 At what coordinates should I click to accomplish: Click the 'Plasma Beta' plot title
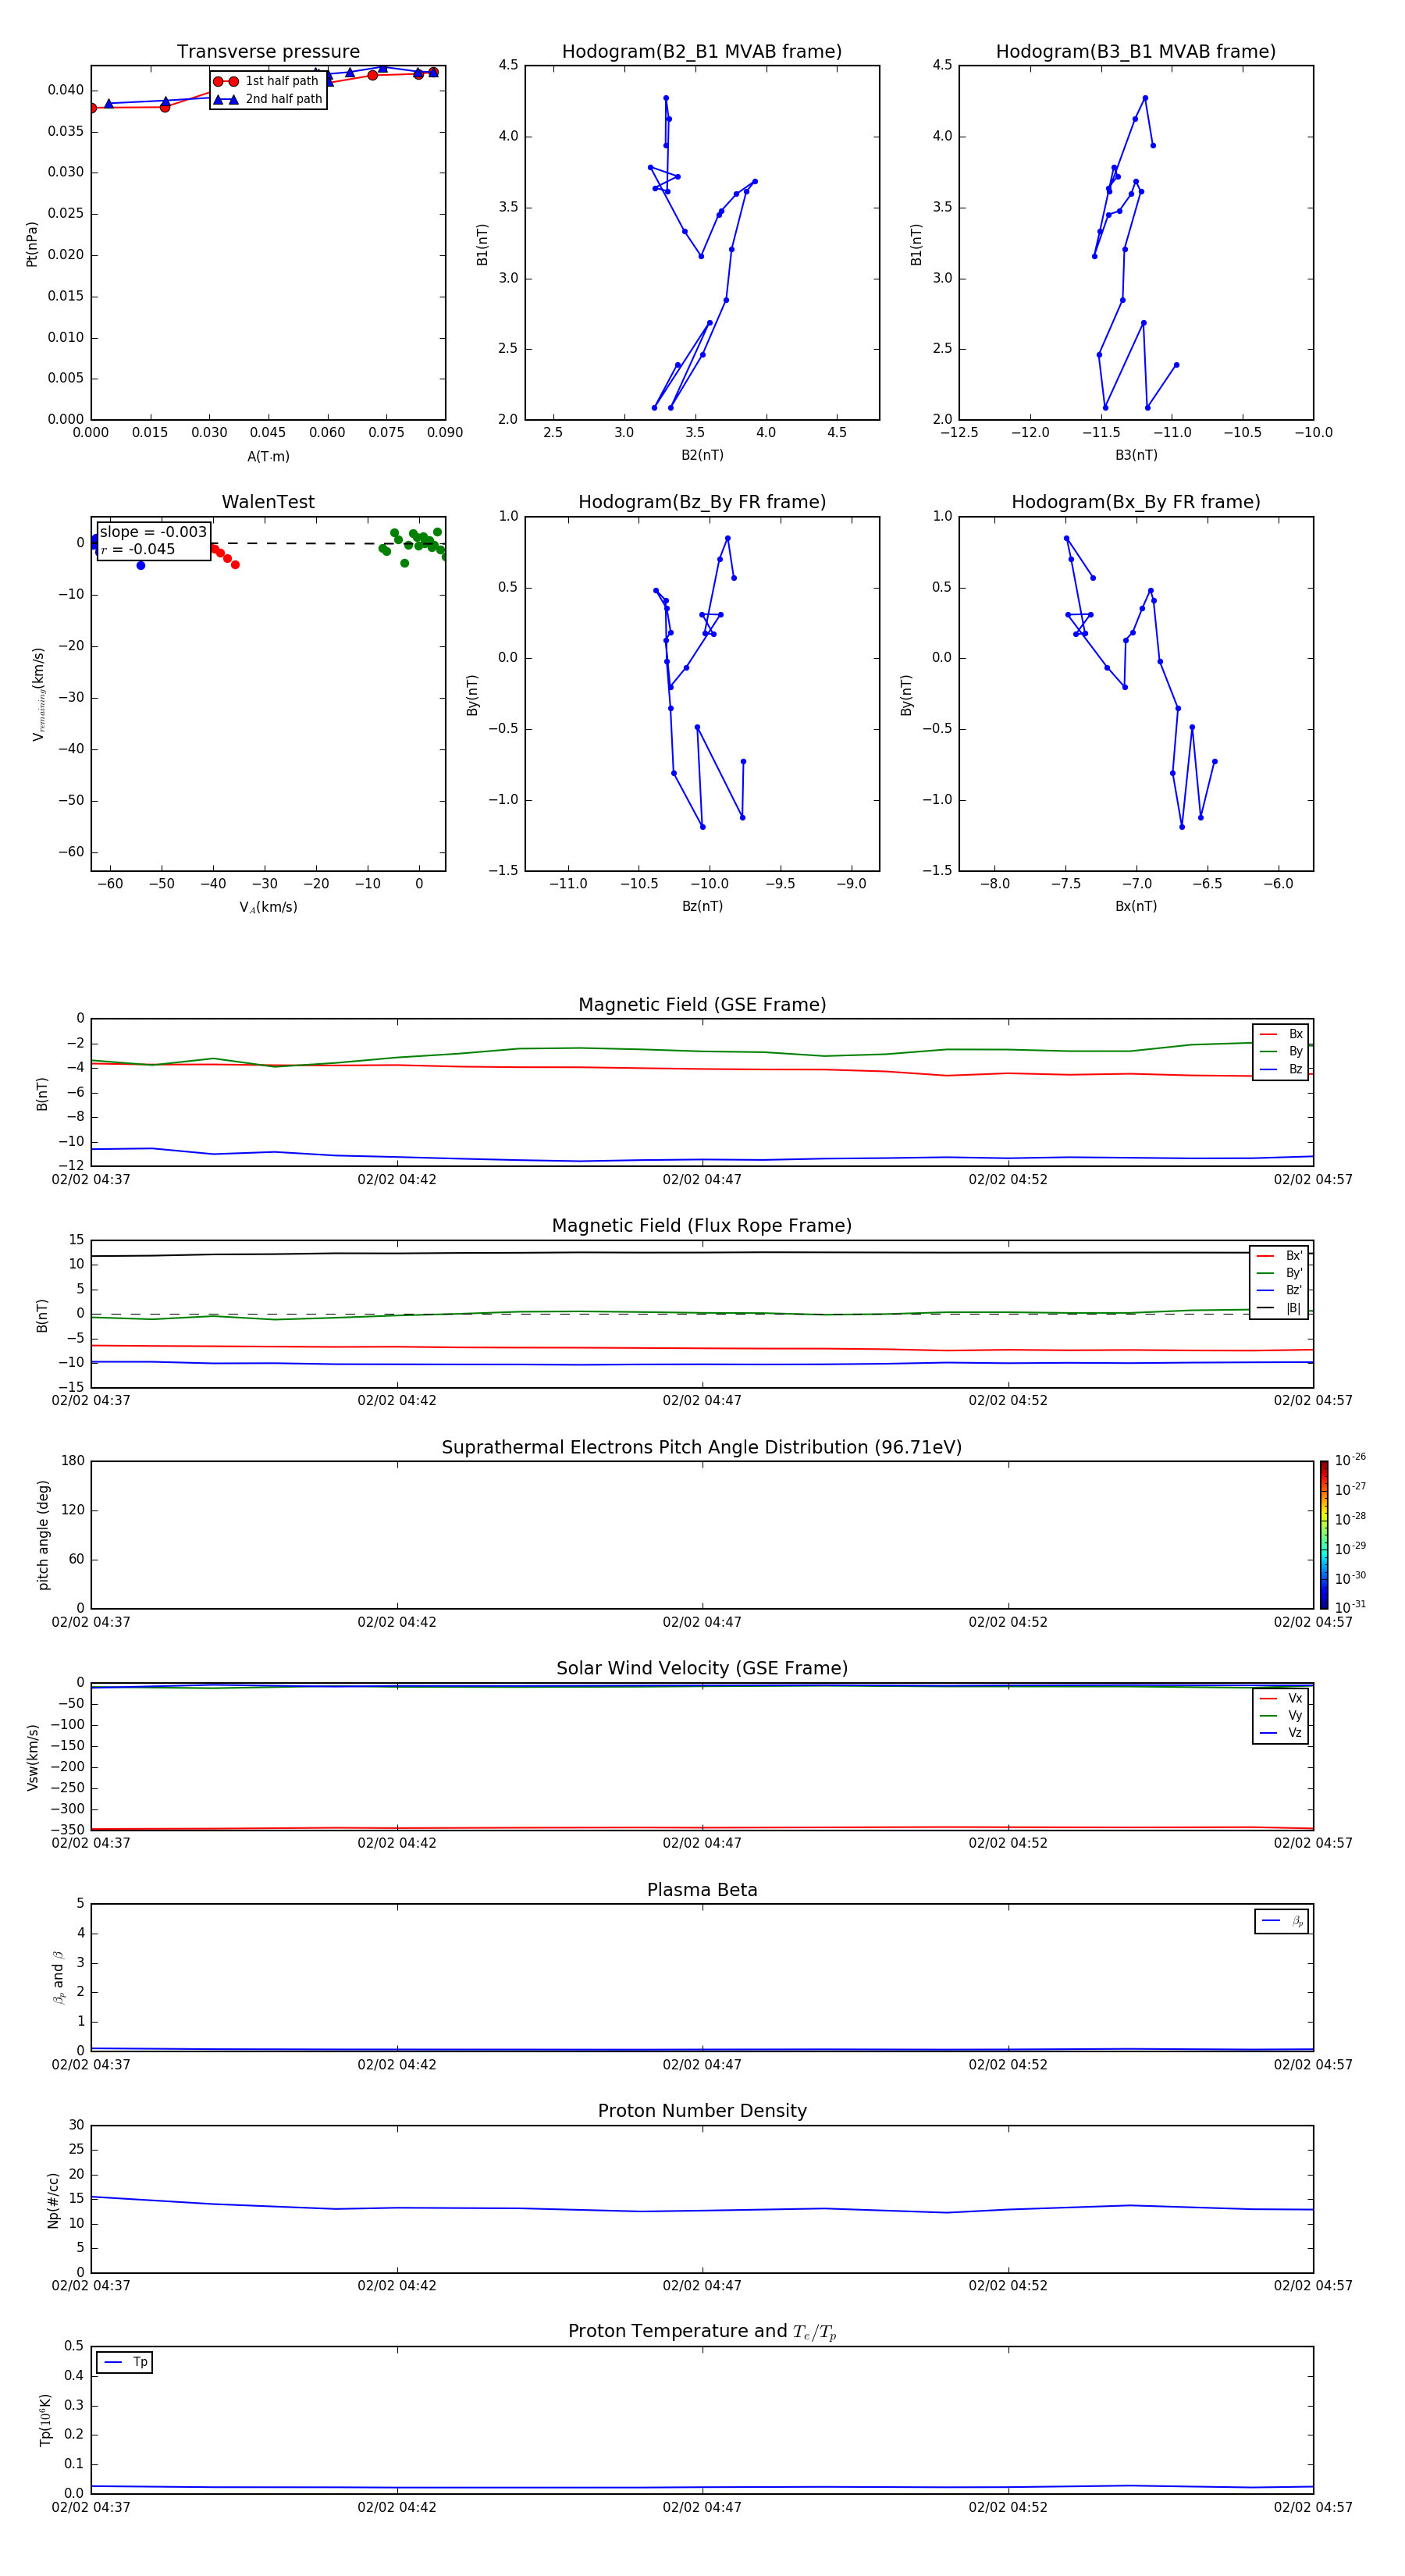(x=702, y=1891)
